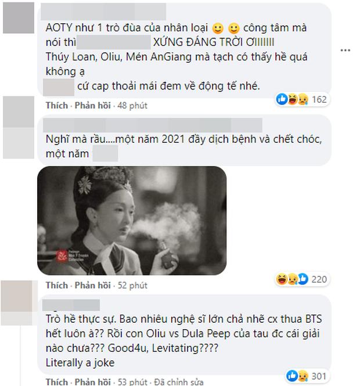The image size is (360, 386).
Task: Open the three-dot menu on first comment
Action: (345, 50)
